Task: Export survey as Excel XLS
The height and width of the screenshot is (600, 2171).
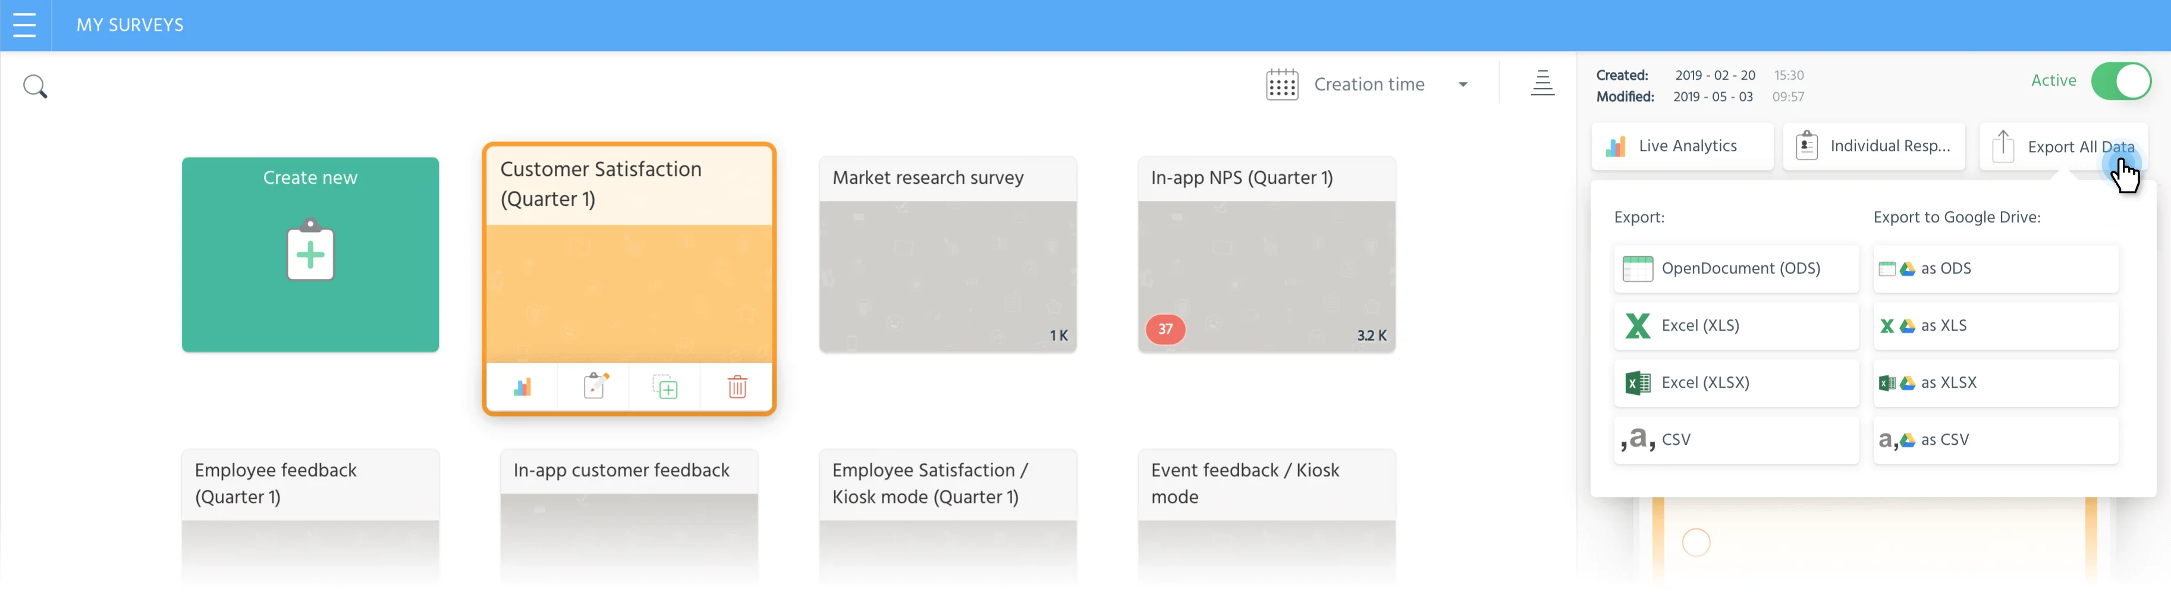Action: 1735,325
